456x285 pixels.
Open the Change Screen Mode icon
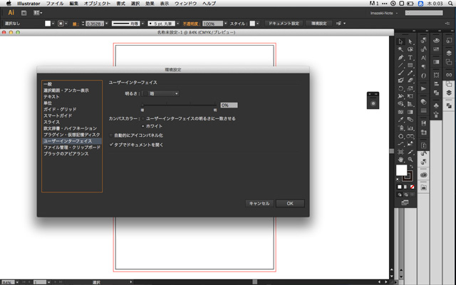tap(405, 202)
